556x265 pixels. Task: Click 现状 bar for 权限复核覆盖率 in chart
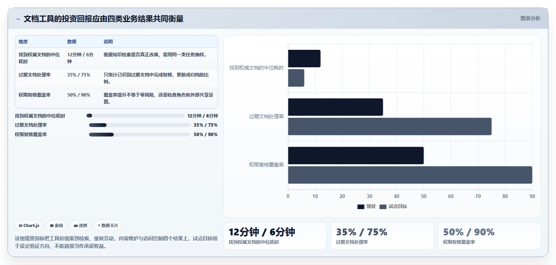point(356,156)
